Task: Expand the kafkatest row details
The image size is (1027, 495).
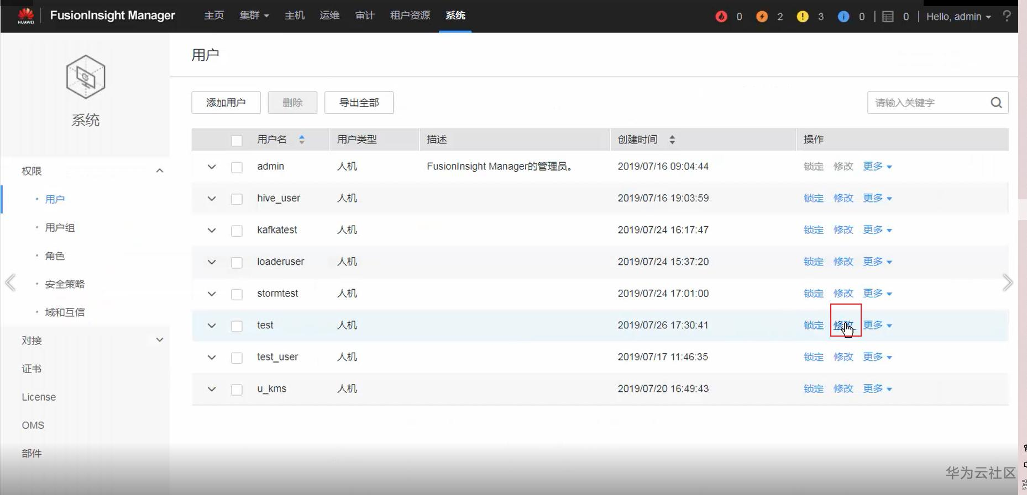Action: pos(212,230)
